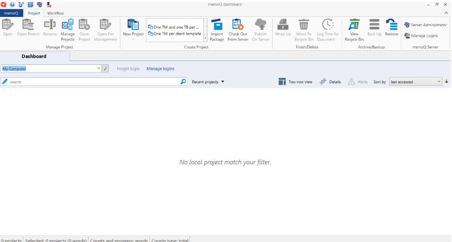Switch to Two-row view

pyautogui.click(x=295, y=82)
